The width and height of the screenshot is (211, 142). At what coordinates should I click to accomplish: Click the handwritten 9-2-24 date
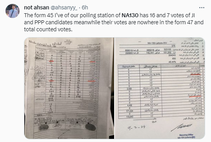click(x=136, y=127)
